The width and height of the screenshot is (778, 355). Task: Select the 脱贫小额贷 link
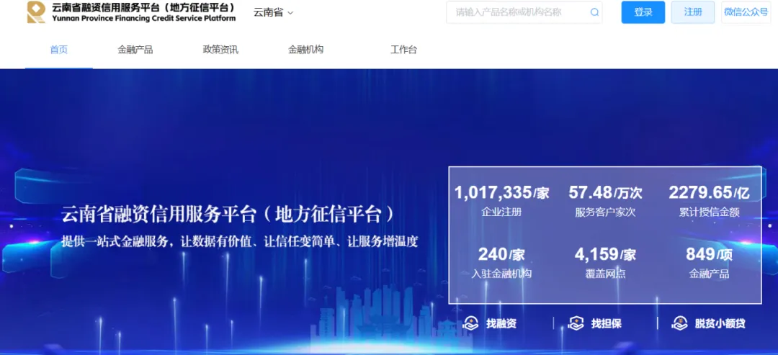pos(720,324)
